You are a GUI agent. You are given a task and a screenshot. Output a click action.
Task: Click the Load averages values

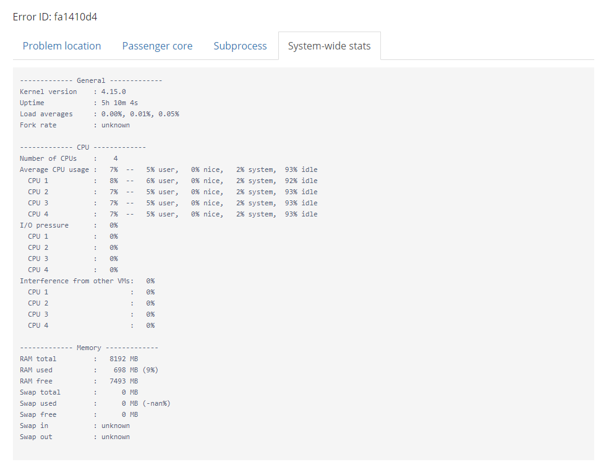pyautogui.click(x=140, y=114)
